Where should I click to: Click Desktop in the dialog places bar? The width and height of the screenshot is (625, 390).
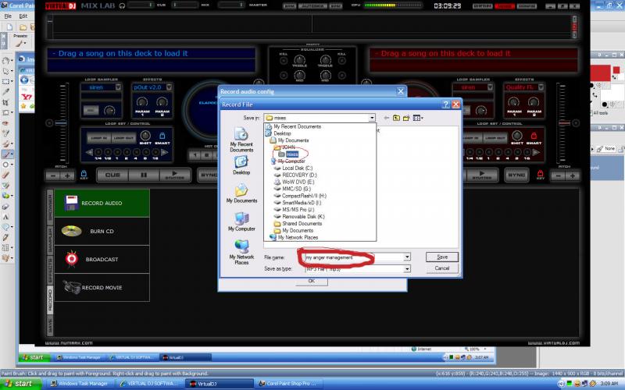click(x=241, y=165)
